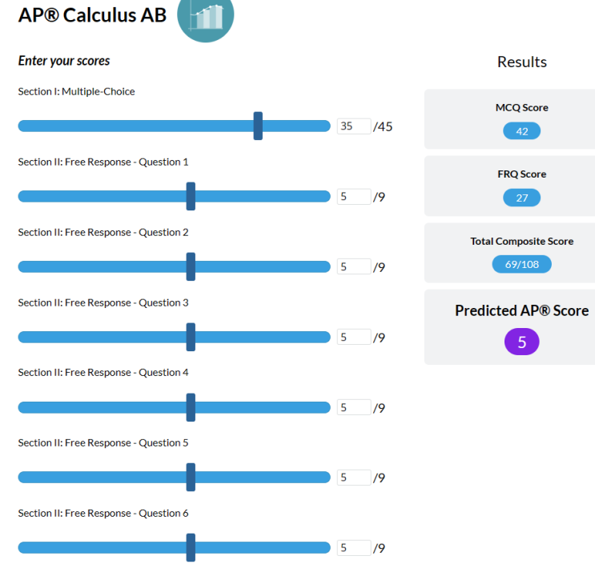This screenshot has width=595, height=576.
Task: Focus the Question 4 score input box
Action: (354, 408)
